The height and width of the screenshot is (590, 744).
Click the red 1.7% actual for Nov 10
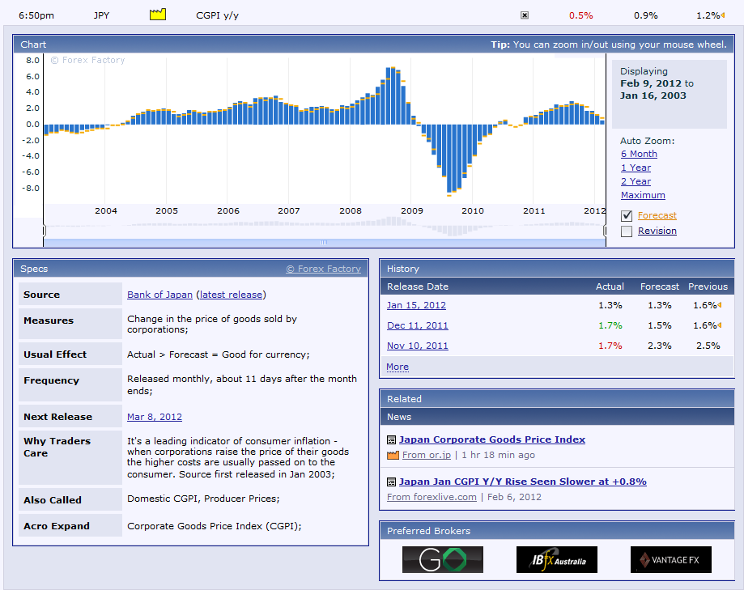click(610, 346)
